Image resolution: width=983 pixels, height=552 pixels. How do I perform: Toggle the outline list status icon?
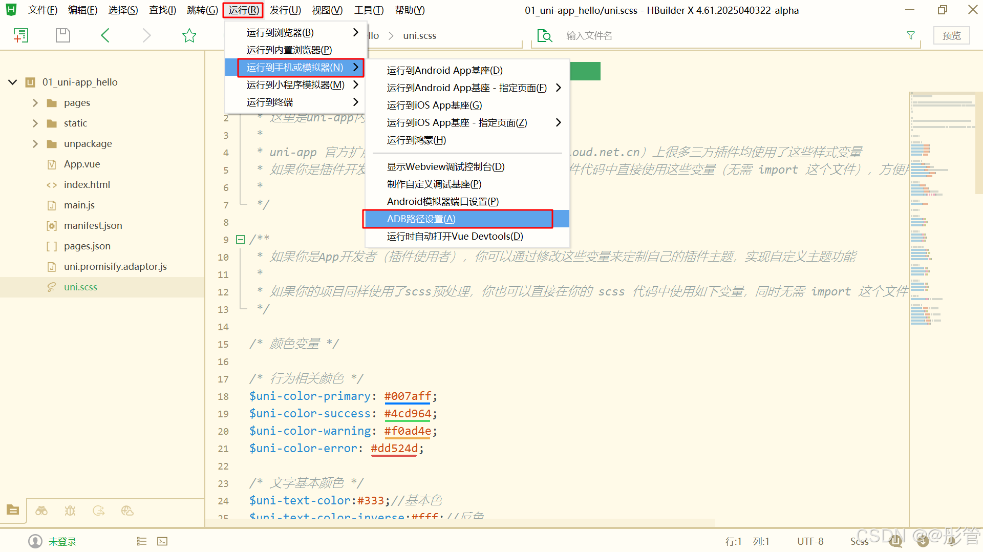[x=142, y=541]
